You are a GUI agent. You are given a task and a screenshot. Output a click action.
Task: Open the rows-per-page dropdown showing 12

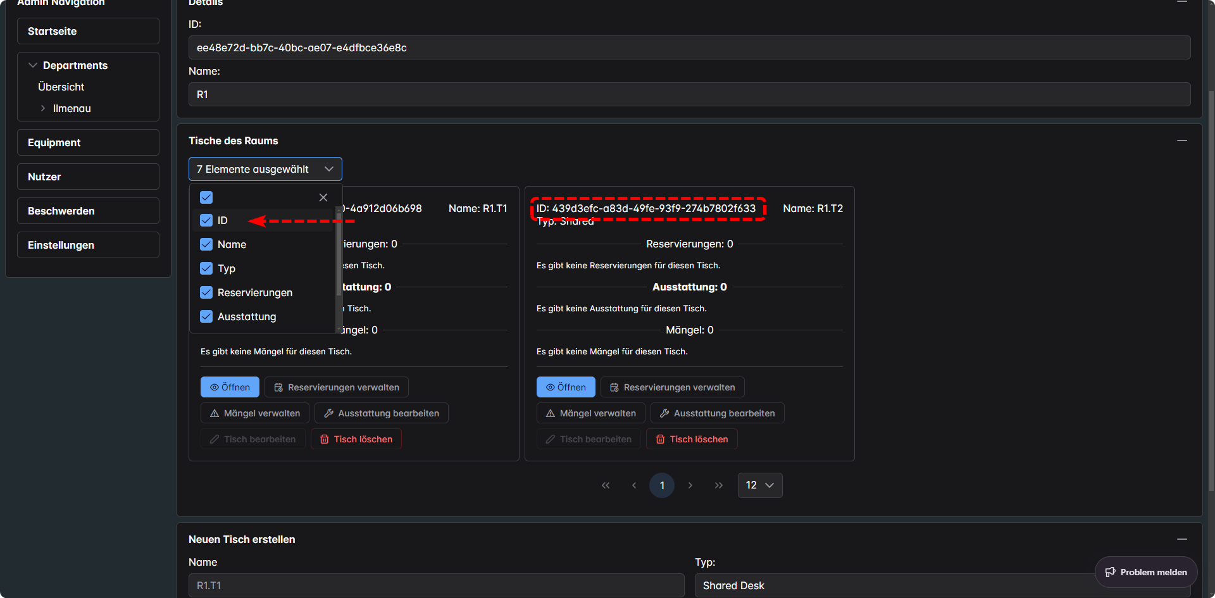pyautogui.click(x=760, y=485)
